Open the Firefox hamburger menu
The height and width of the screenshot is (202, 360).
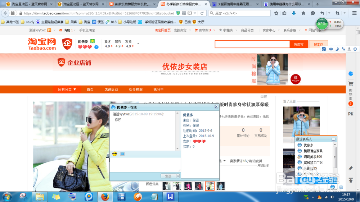point(355,13)
